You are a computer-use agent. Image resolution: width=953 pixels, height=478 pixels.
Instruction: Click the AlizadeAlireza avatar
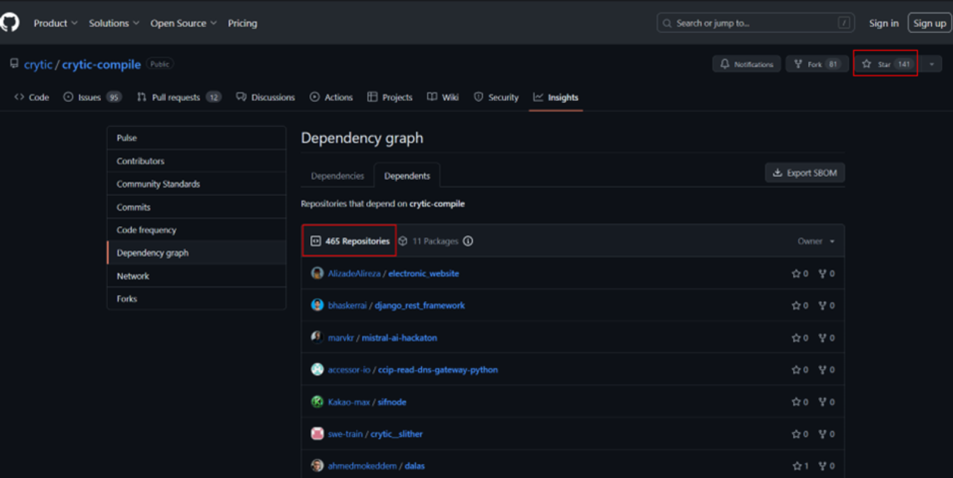coord(317,273)
